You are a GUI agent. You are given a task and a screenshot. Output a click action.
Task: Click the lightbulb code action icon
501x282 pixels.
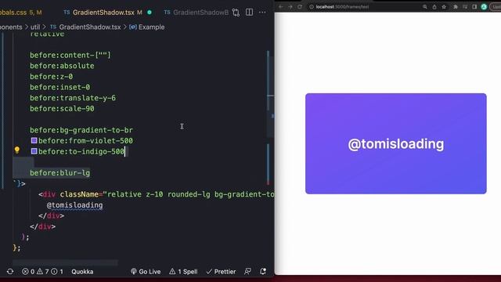coord(17,150)
